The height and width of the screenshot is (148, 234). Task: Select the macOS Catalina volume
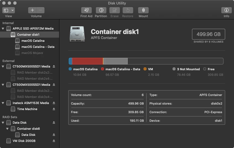click(x=30, y=41)
